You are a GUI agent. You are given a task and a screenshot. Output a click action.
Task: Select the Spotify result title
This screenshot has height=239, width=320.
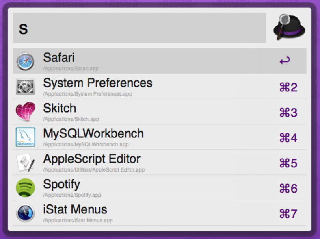(62, 184)
